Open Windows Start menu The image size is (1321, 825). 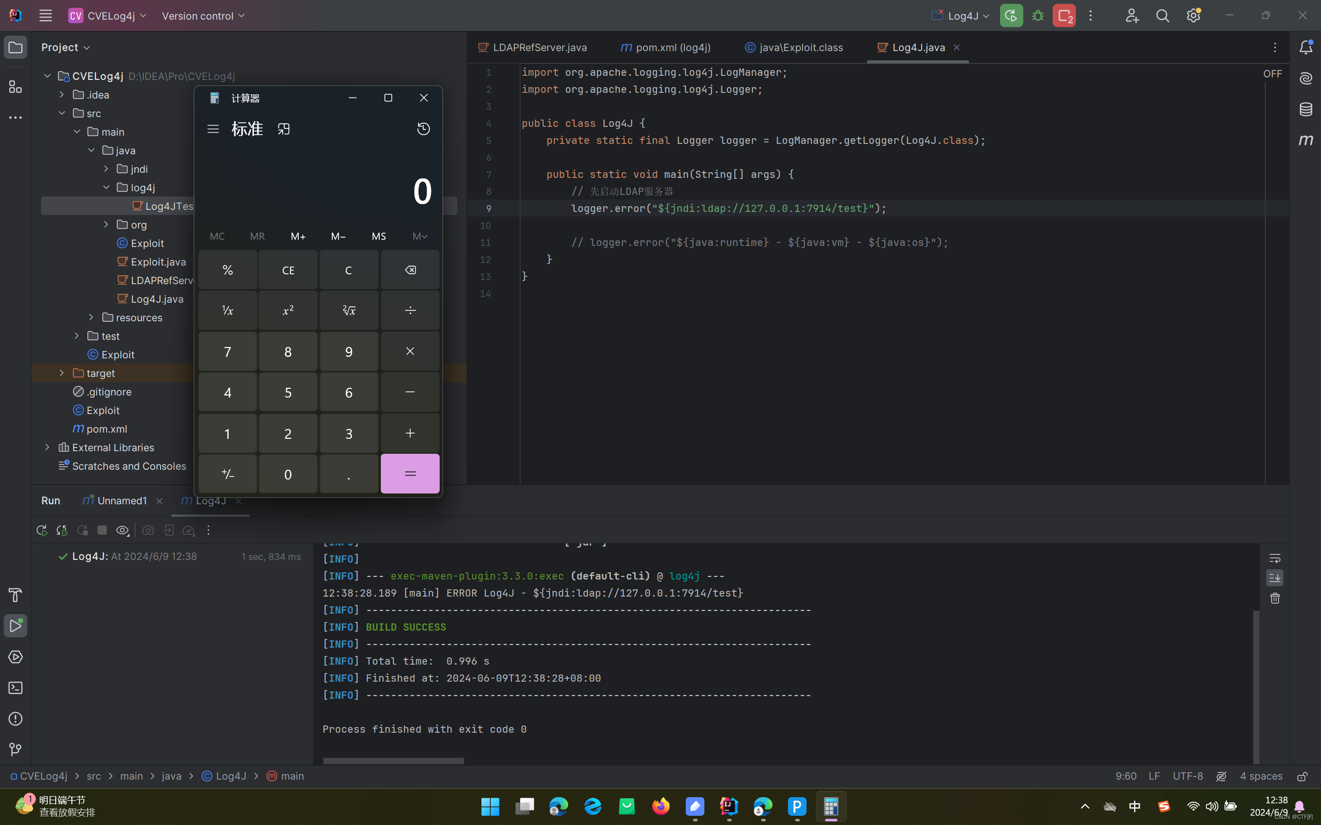(x=490, y=806)
